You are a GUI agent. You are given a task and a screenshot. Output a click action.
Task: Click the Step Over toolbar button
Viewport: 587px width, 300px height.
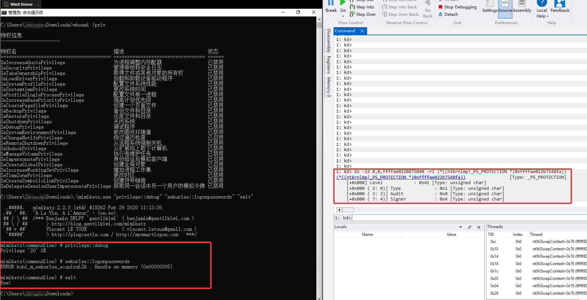point(363,14)
